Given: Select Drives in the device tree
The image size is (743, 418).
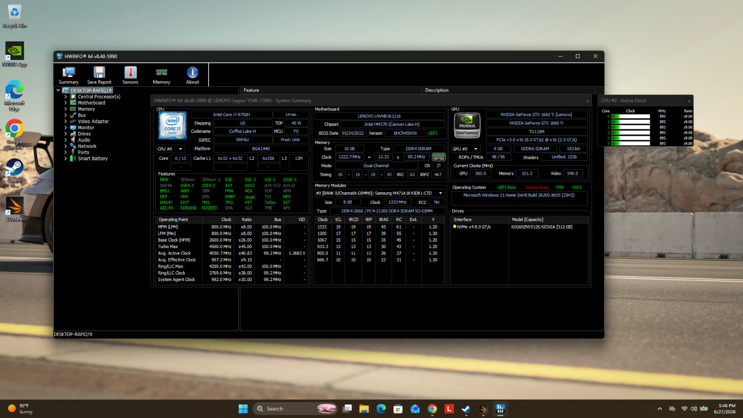Looking at the screenshot, I should 84,134.
